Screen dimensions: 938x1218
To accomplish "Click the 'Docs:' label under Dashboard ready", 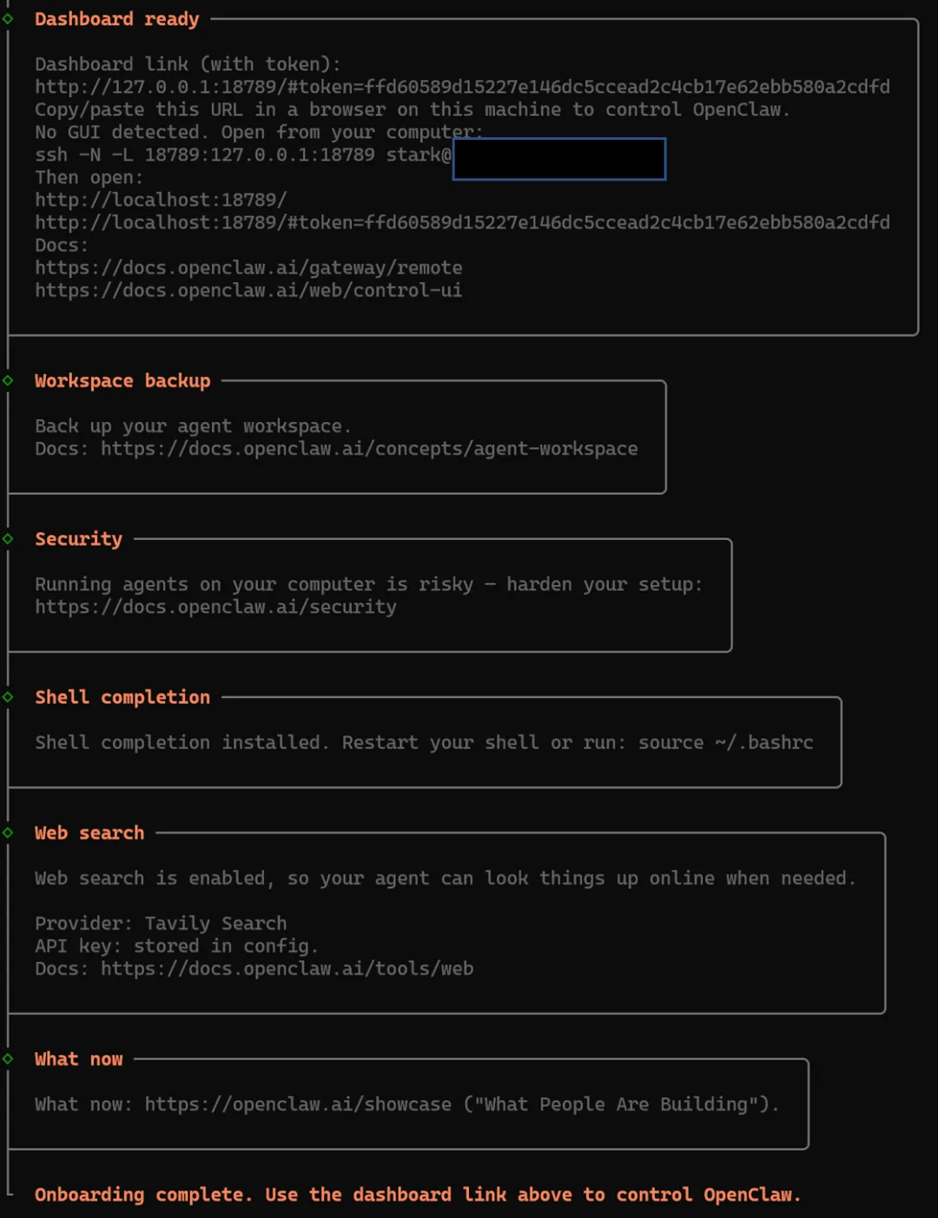I will tap(61, 245).
